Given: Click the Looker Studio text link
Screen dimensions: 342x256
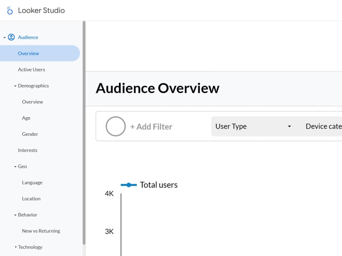Looking at the screenshot, I should 41,10.
